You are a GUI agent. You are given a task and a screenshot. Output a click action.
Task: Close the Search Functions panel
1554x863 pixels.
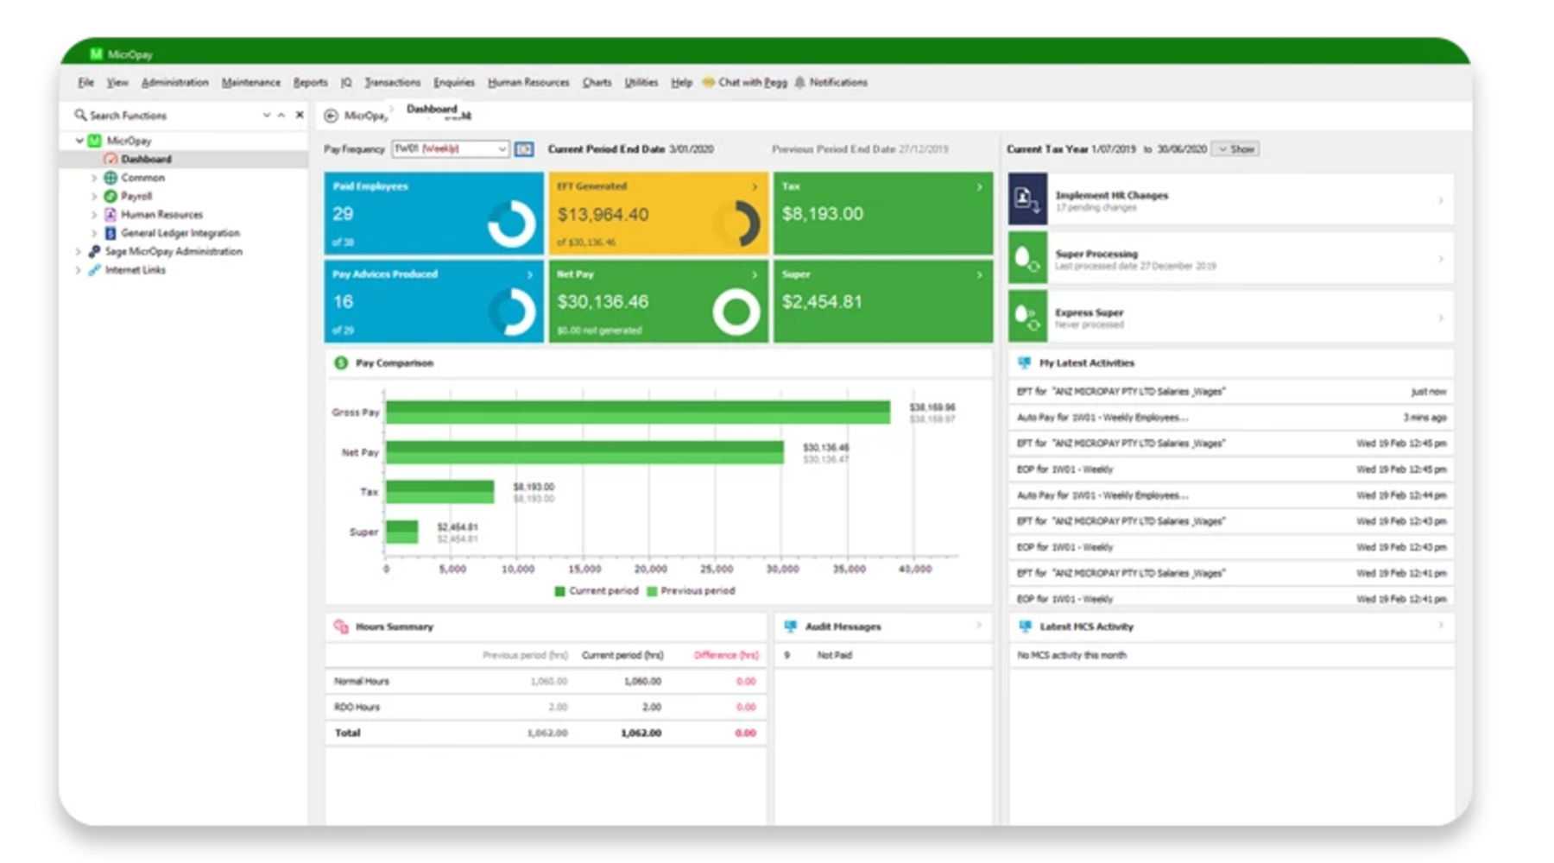click(300, 115)
